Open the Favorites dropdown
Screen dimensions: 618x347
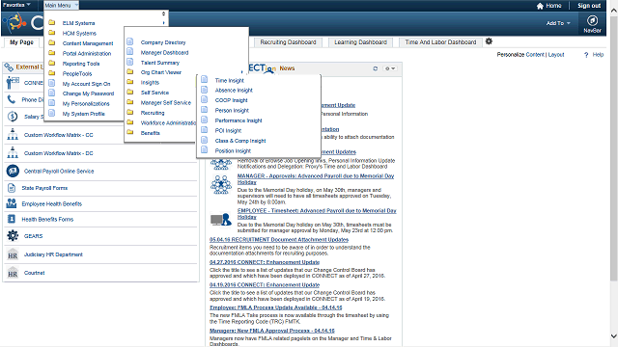(x=16, y=5)
